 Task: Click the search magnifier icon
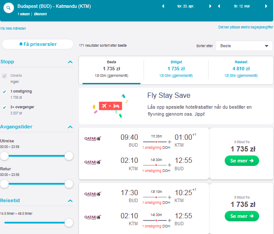pos(8,8)
